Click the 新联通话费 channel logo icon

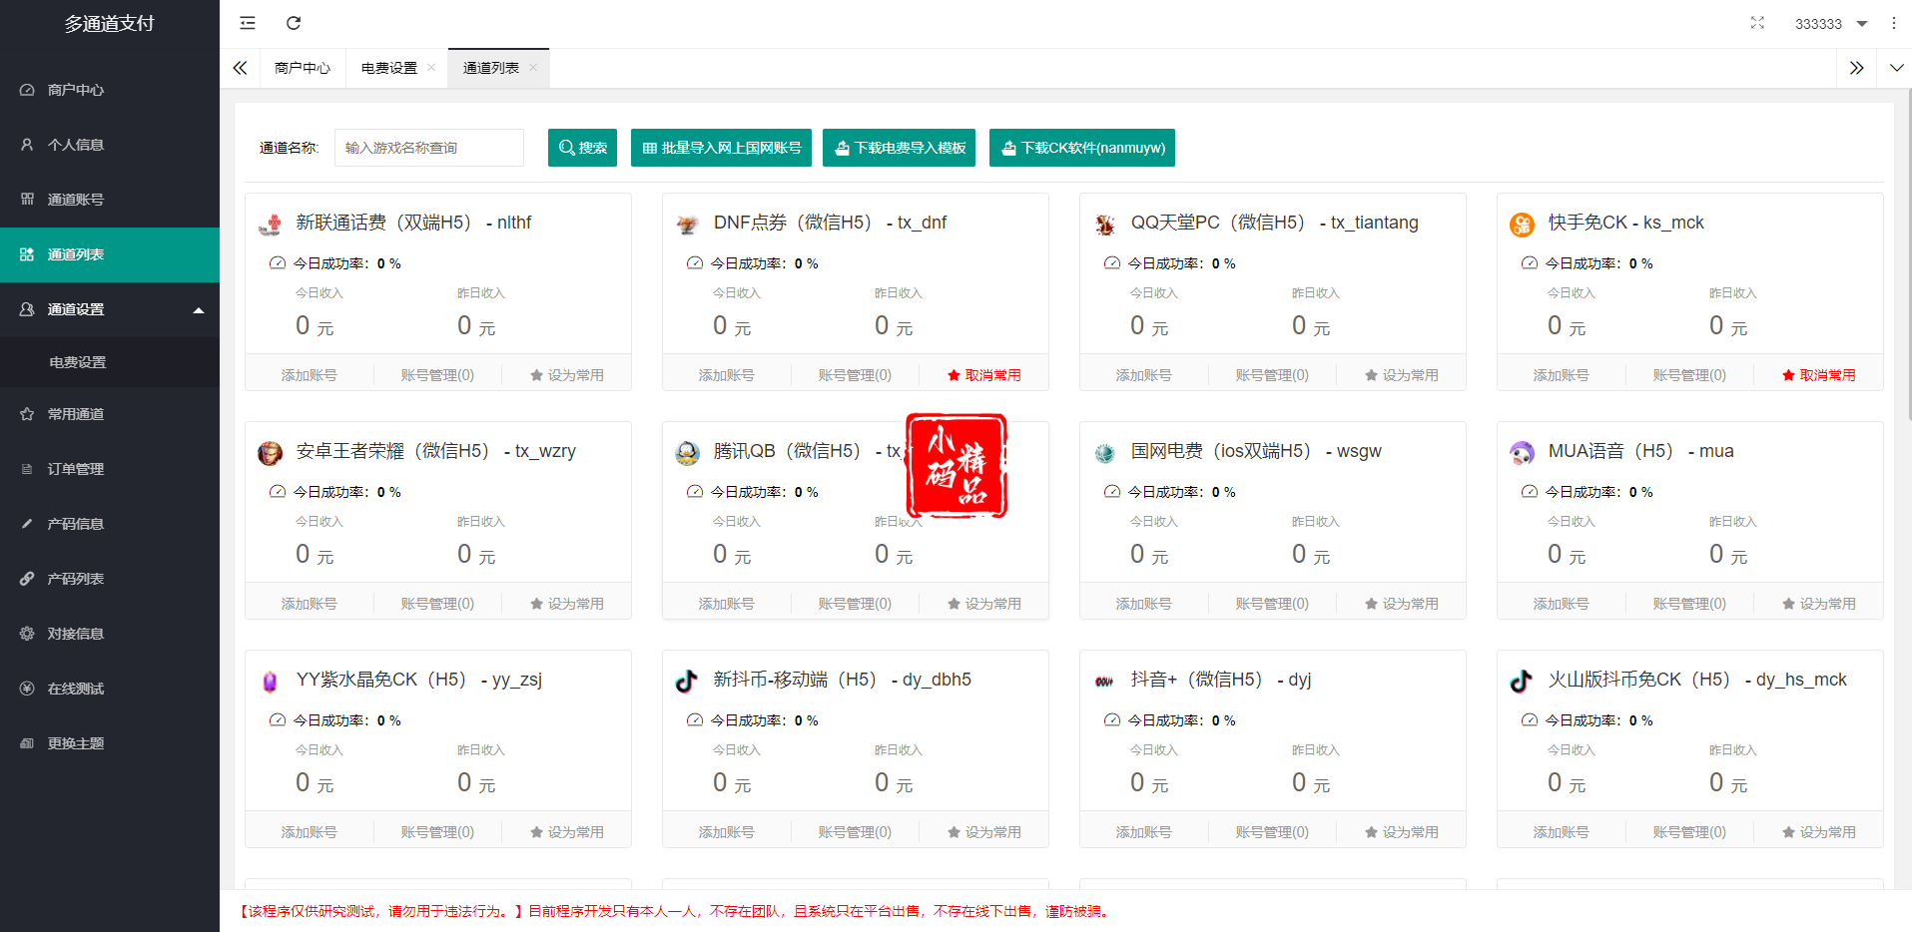pyautogui.click(x=270, y=225)
